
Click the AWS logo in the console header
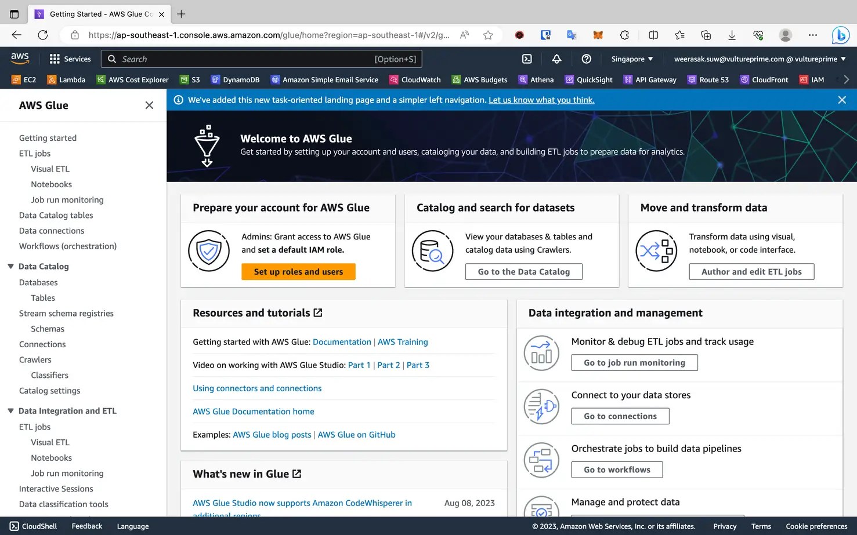coord(20,59)
